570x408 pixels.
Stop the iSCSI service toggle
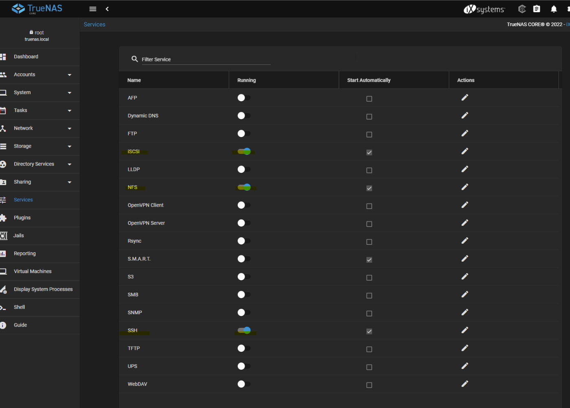(244, 151)
